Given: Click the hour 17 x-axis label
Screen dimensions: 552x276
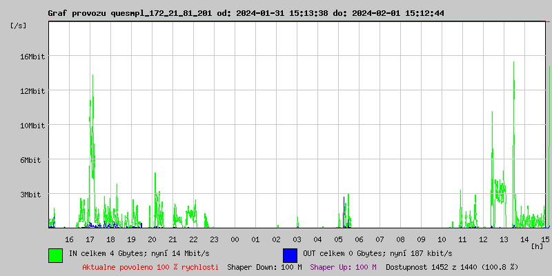Looking at the screenshot, I should 90,239.
